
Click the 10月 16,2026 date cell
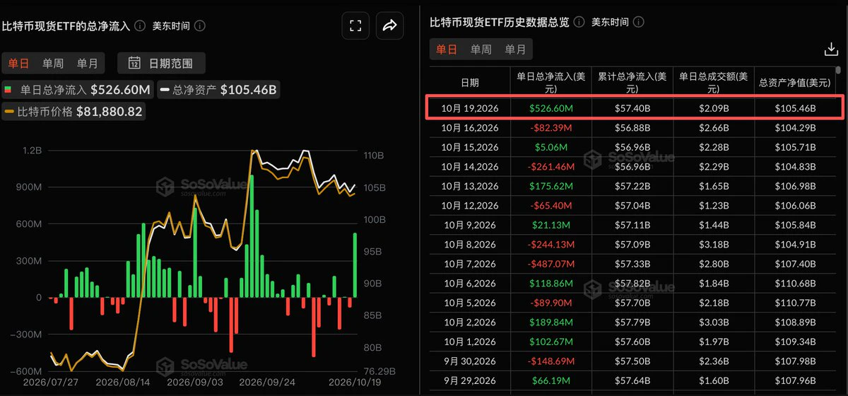[x=470, y=128]
